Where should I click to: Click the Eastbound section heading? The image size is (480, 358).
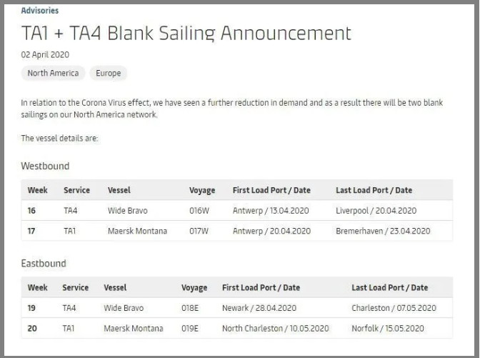[x=43, y=263]
